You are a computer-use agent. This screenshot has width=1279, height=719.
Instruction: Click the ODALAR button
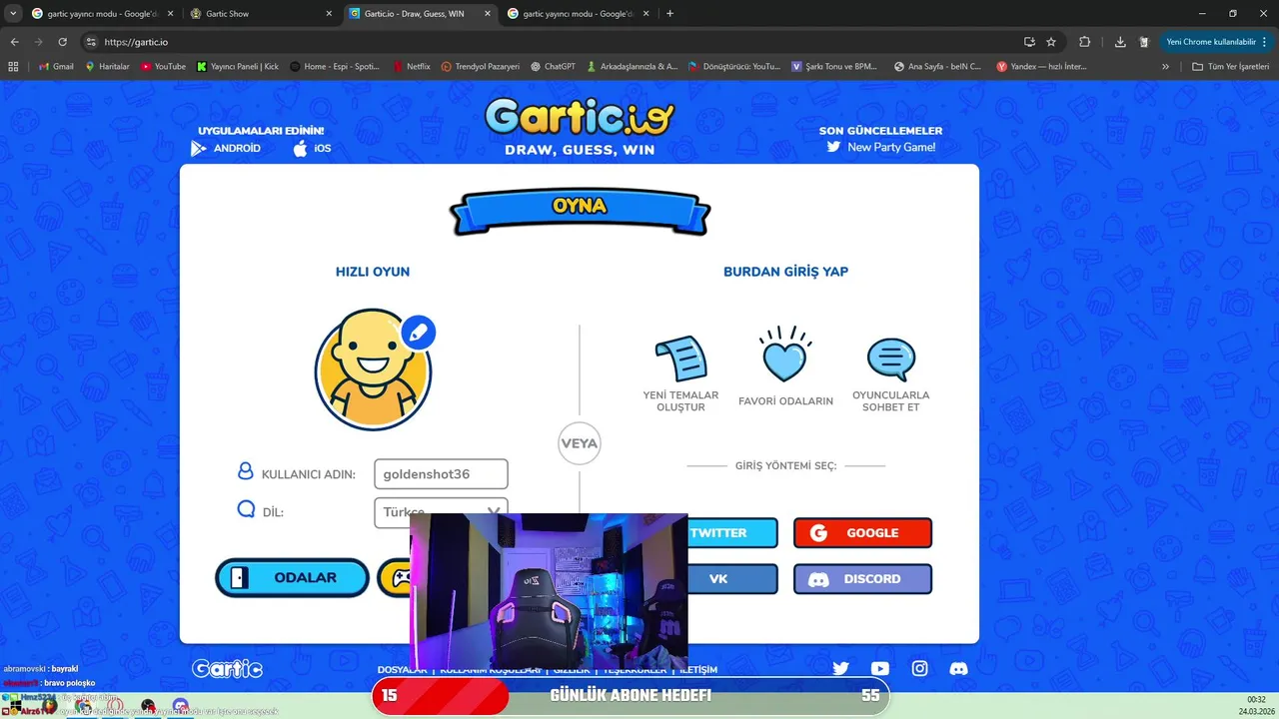(292, 577)
